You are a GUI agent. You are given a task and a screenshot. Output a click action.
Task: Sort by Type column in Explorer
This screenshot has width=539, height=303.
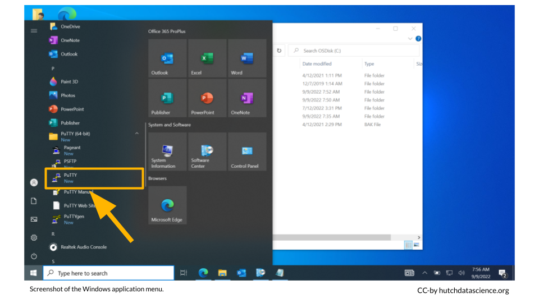(x=369, y=64)
